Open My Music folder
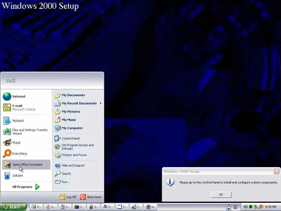 pyautogui.click(x=78, y=120)
